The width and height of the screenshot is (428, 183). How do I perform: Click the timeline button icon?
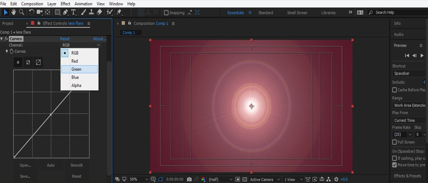[322, 179]
